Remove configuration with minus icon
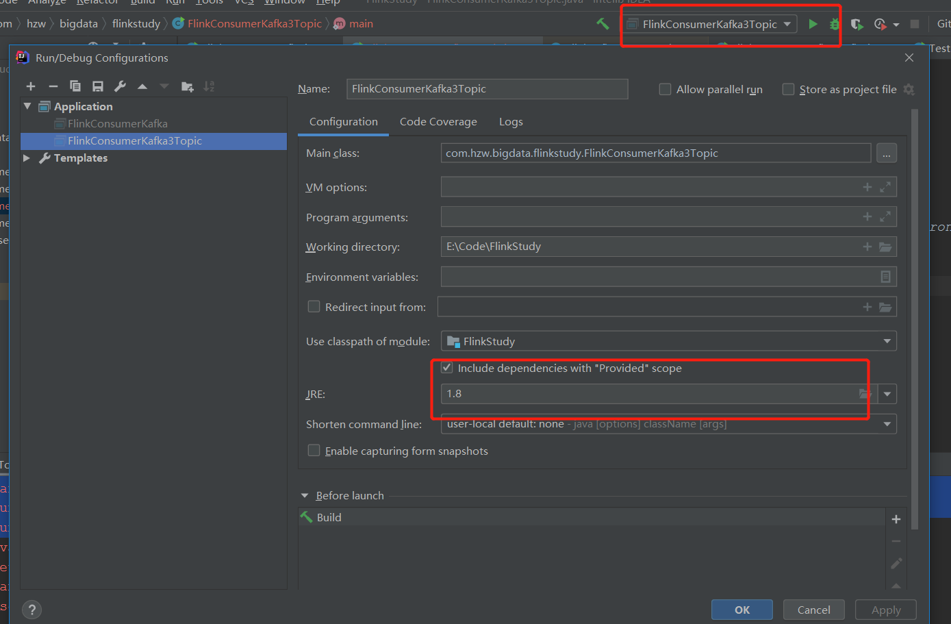 point(53,86)
